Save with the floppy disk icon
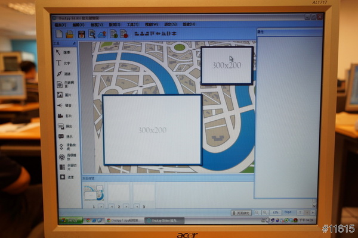This screenshot has width=358, height=238. (82, 34)
